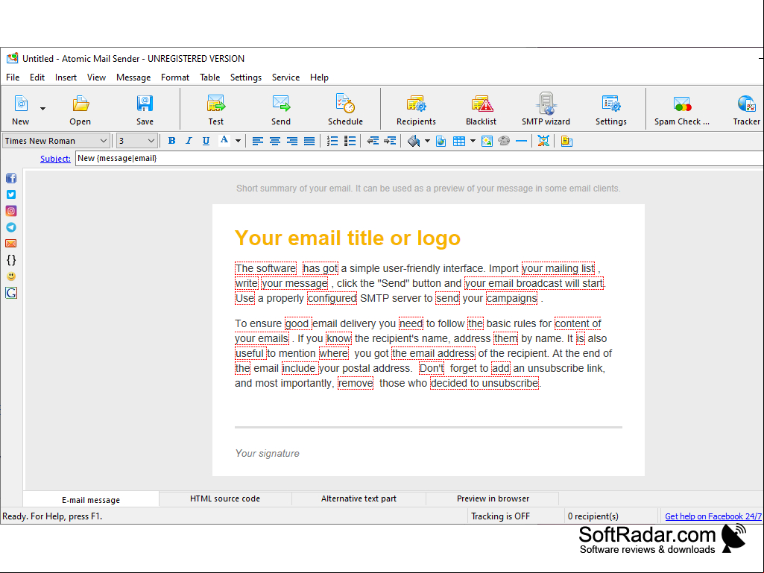This screenshot has height=573, width=764.
Task: Click the New message icon
Action: click(x=20, y=104)
